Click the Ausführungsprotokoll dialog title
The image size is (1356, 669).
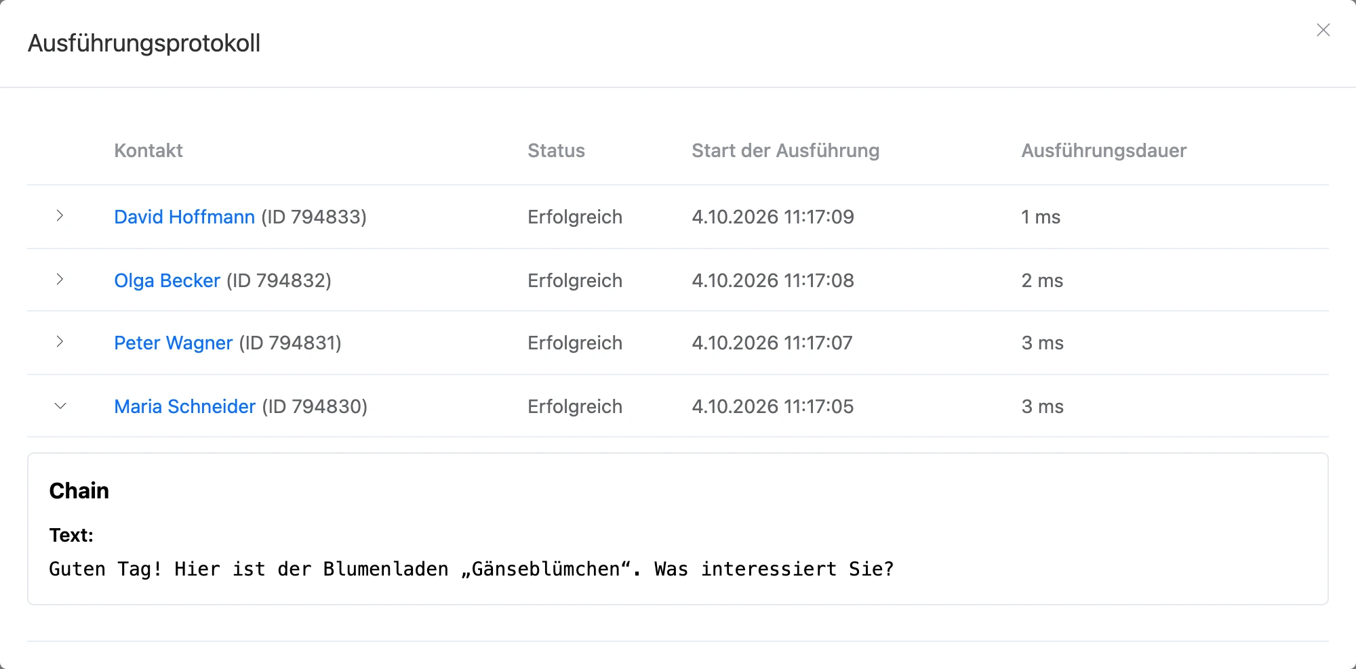[x=144, y=43]
